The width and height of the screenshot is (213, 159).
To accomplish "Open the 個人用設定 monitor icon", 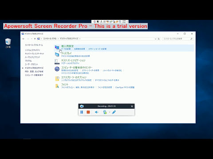I will pos(57,48).
